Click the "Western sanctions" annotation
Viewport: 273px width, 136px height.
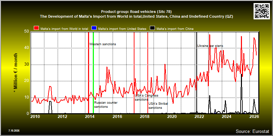pos(103,44)
